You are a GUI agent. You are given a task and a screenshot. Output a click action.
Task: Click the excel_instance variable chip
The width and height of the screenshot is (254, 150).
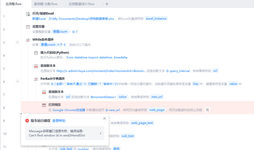click(156, 19)
